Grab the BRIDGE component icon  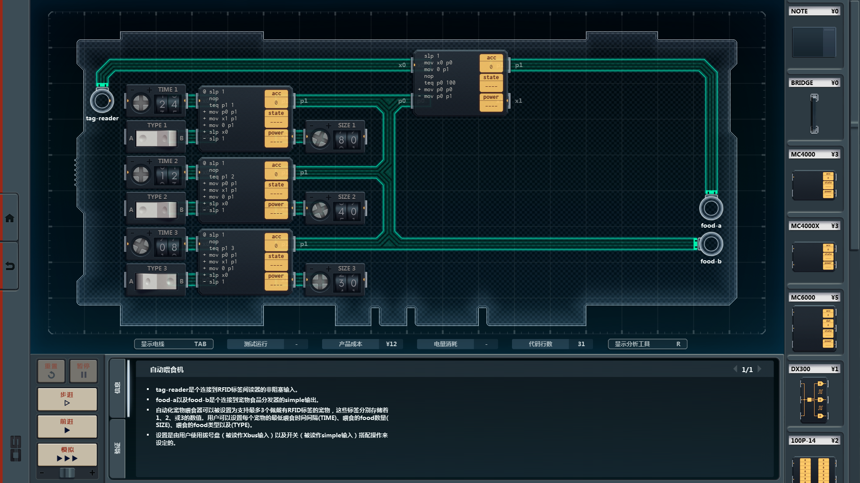click(814, 114)
